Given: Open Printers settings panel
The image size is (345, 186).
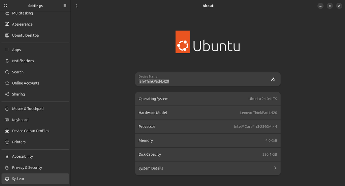Looking at the screenshot, I should pos(19,142).
